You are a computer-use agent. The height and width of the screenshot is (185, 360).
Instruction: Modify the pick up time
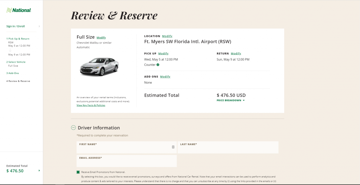[163, 53]
